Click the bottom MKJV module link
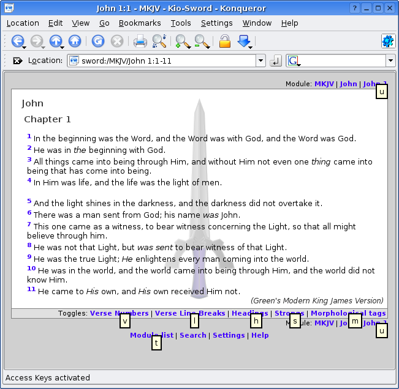 pos(324,323)
